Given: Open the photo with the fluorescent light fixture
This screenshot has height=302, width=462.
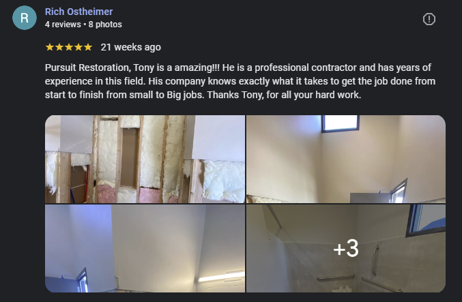Looking at the screenshot, I should click(x=145, y=249).
